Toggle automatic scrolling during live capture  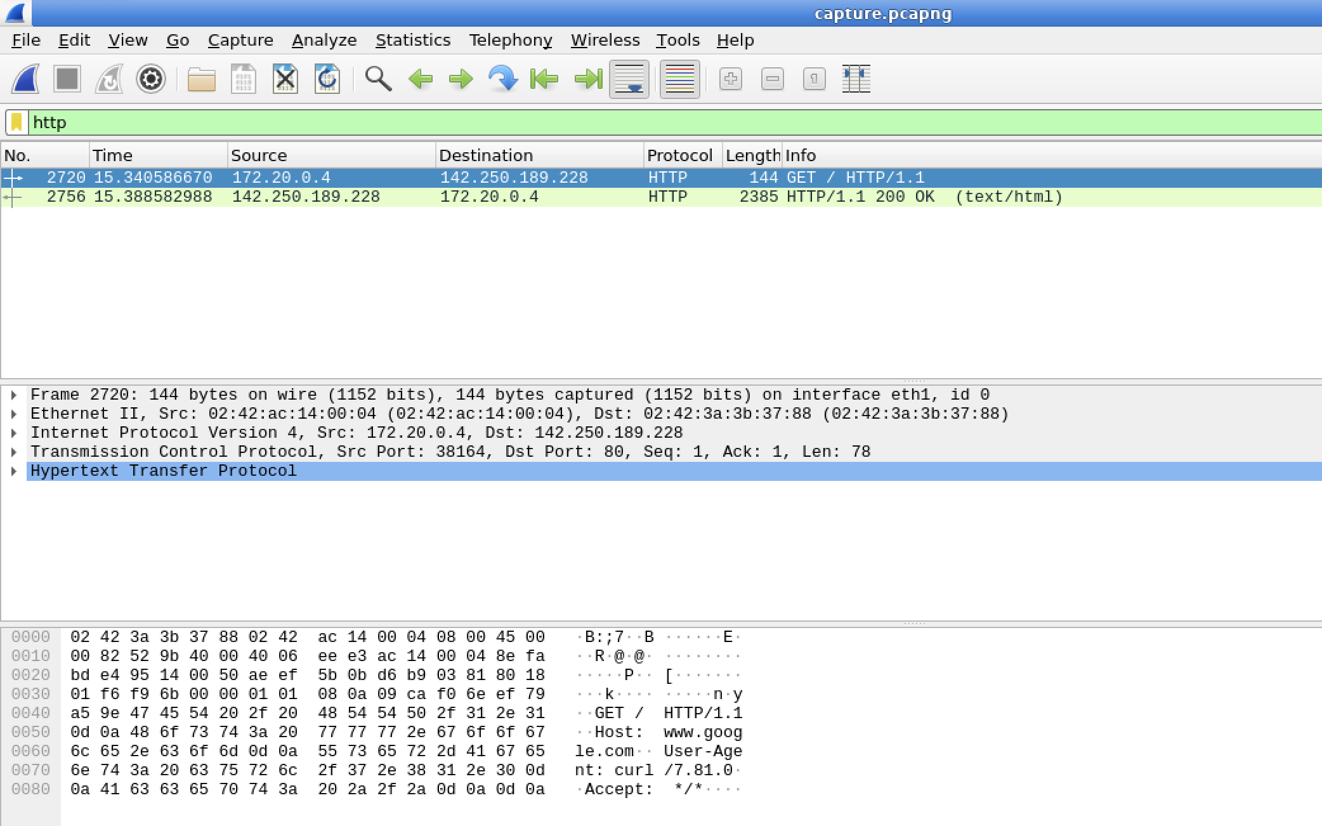tap(629, 79)
